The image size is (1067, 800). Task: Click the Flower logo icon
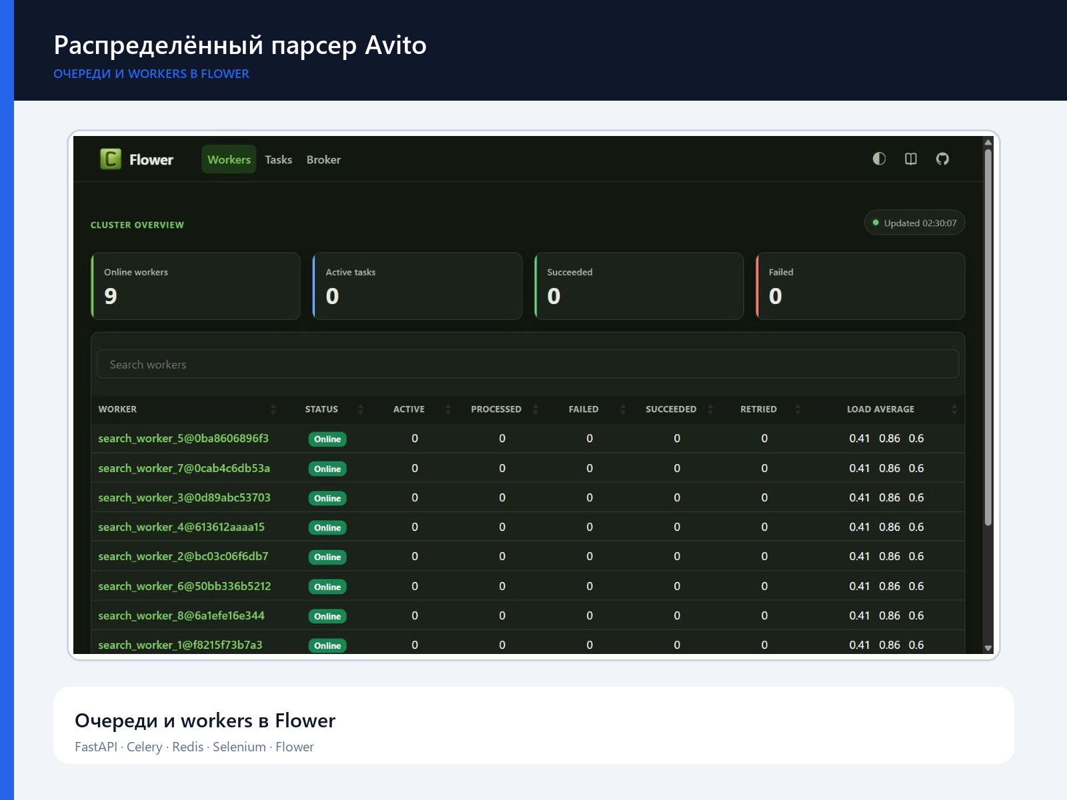tap(111, 159)
